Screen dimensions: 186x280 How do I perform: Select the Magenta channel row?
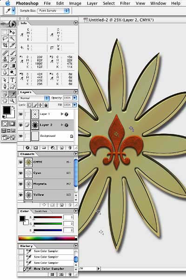[46, 184]
